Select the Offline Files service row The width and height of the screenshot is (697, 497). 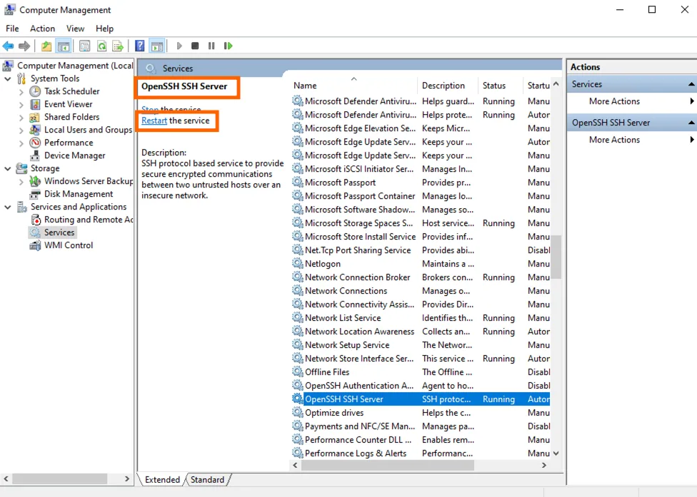[x=421, y=372]
